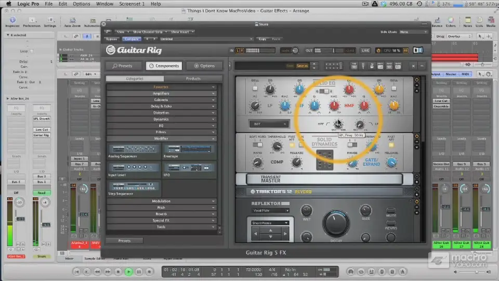Expand the Amplifiers category

click(161, 93)
